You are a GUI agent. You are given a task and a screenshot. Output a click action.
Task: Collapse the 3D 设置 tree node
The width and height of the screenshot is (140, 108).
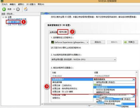3,17
